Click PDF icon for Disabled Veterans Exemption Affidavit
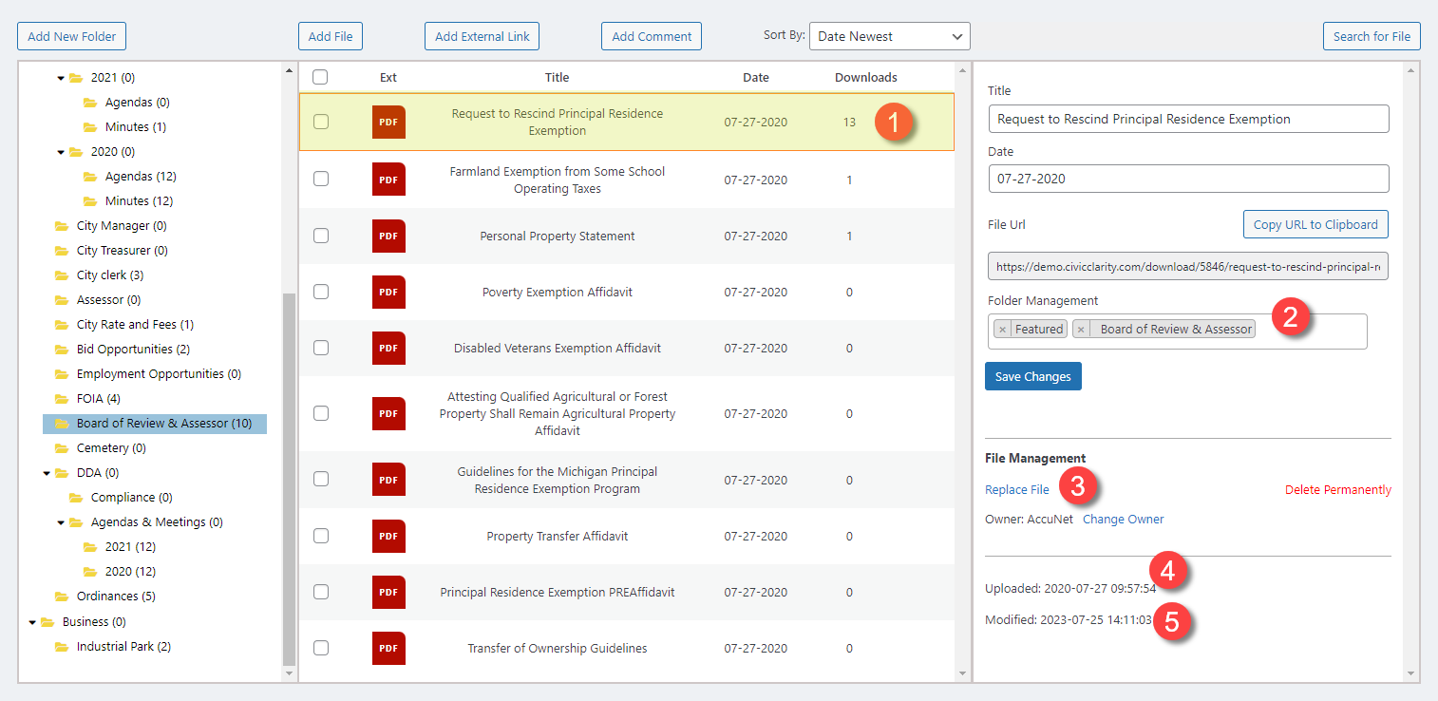1438x701 pixels. click(x=388, y=348)
